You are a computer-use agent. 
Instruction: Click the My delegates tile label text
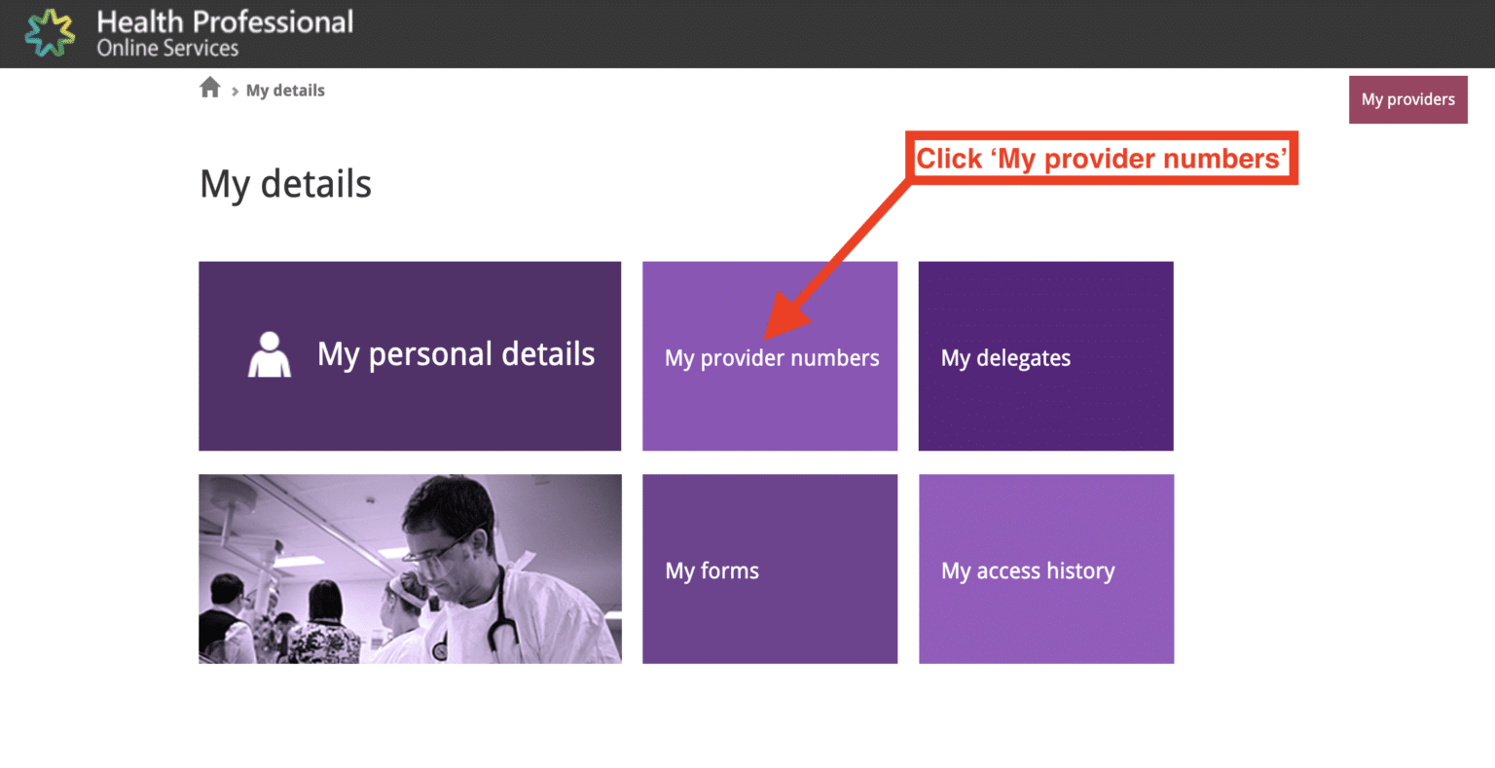[1005, 358]
